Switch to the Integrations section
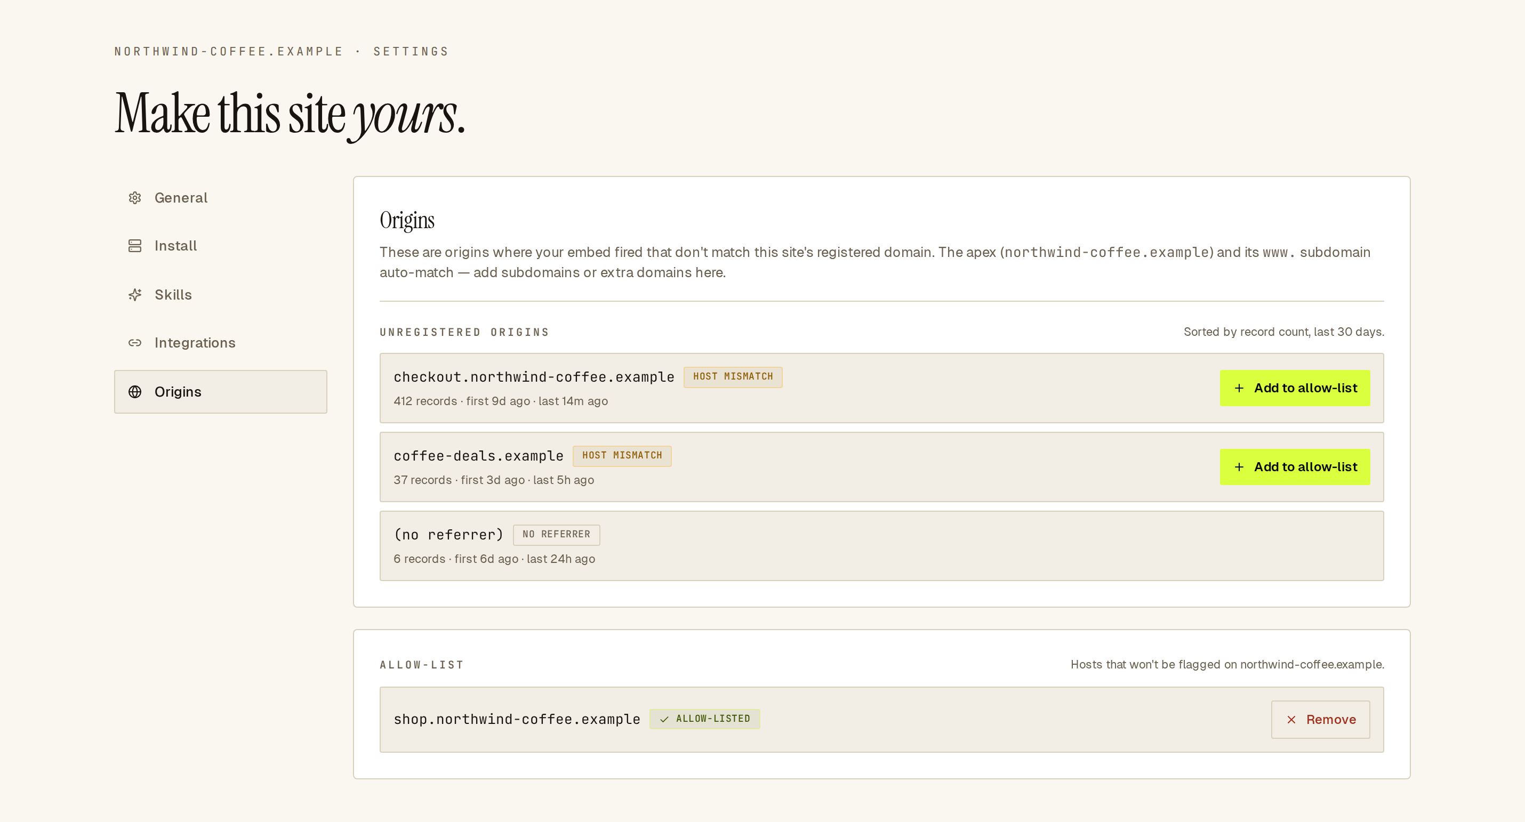1525x822 pixels. 220,343
